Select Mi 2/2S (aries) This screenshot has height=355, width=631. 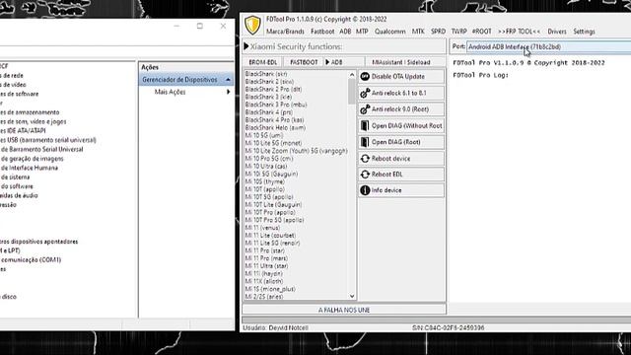click(x=264, y=297)
